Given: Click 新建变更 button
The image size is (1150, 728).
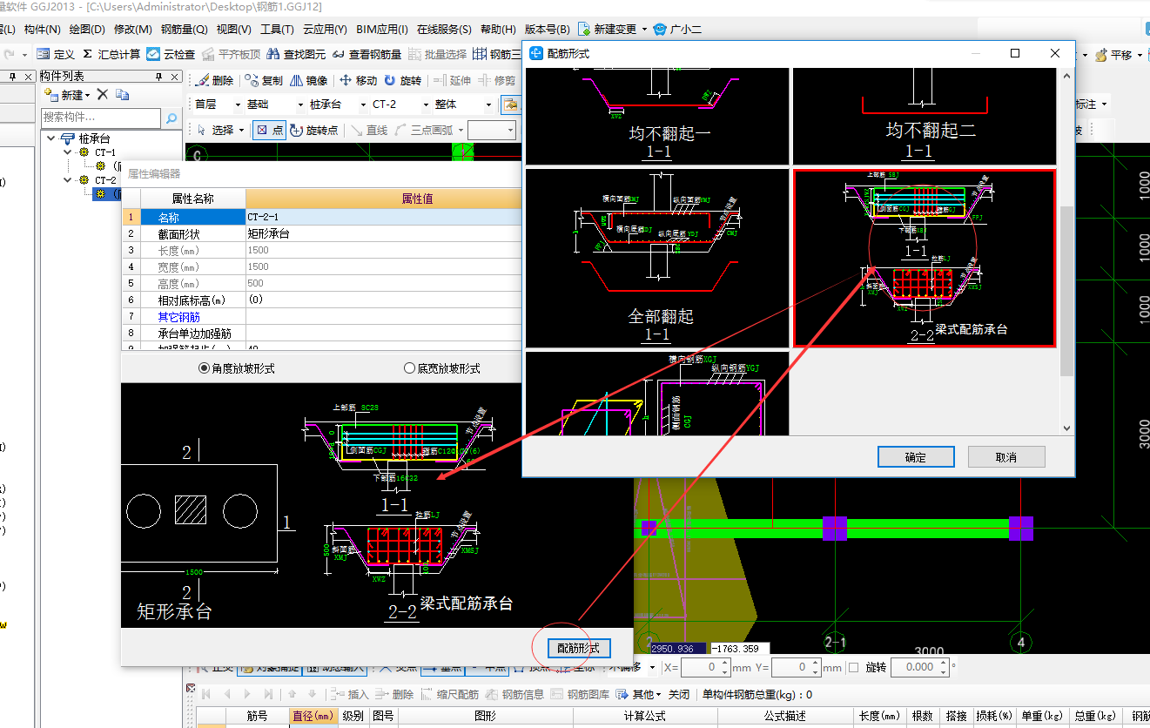Looking at the screenshot, I should click(x=613, y=30).
